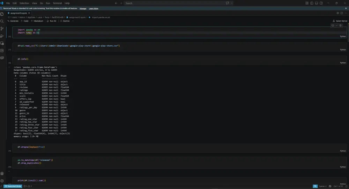Screen dimensions: 349x189
Task: Split the first cell
Action: point(333,25)
